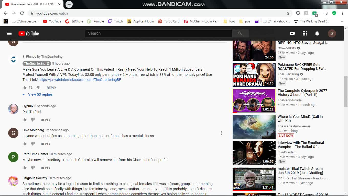Open the YouTube apps grid icon
This screenshot has height=196, width=348.
coord(305,33)
